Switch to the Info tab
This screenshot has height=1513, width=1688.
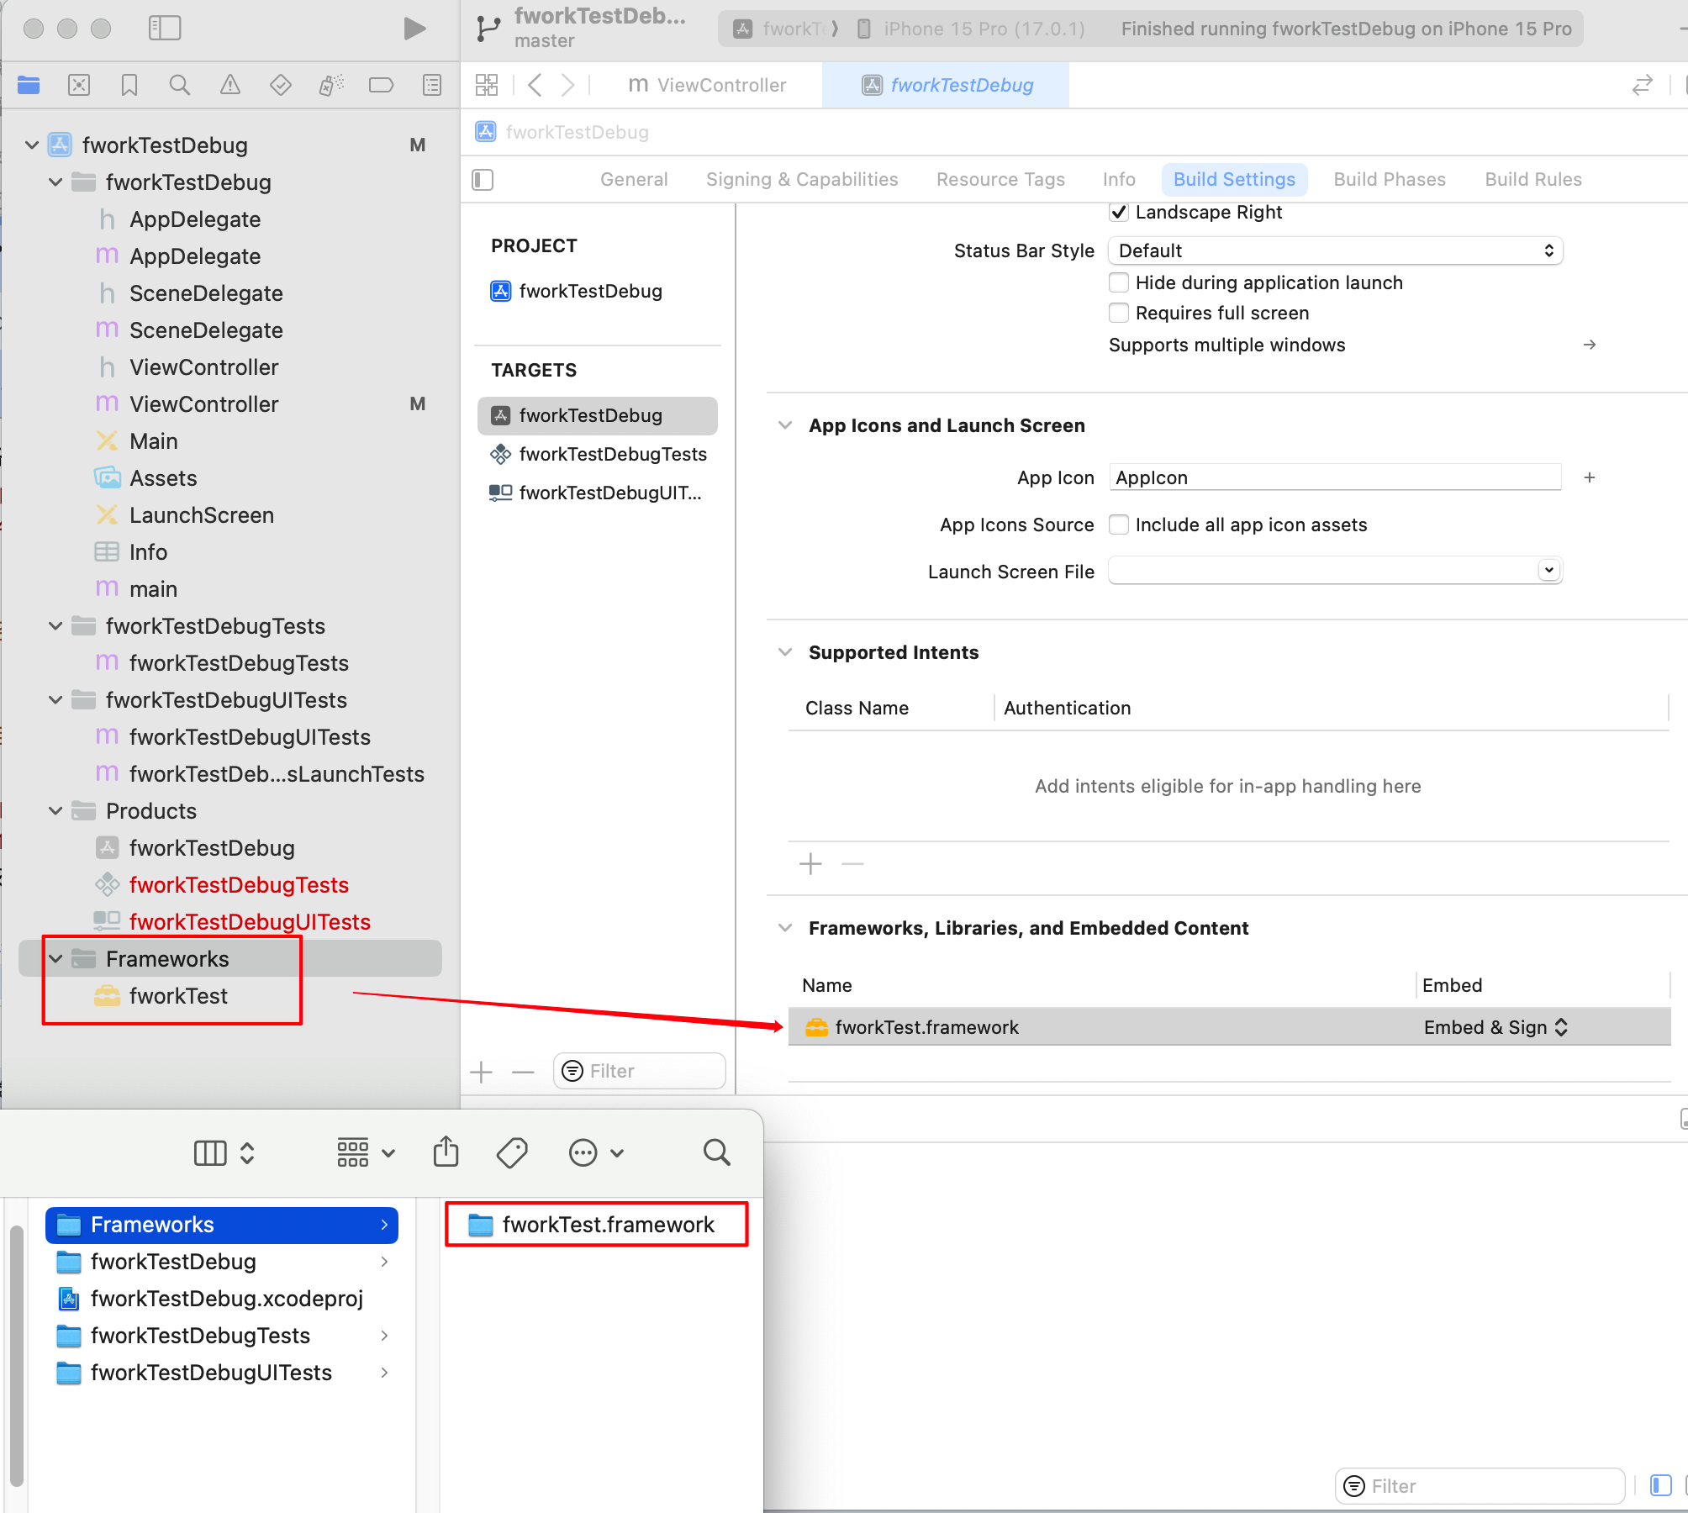(x=1119, y=180)
